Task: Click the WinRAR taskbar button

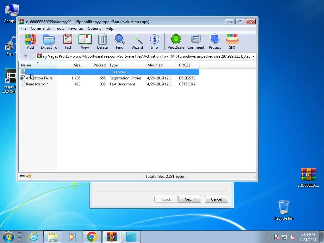Action: 112,237
